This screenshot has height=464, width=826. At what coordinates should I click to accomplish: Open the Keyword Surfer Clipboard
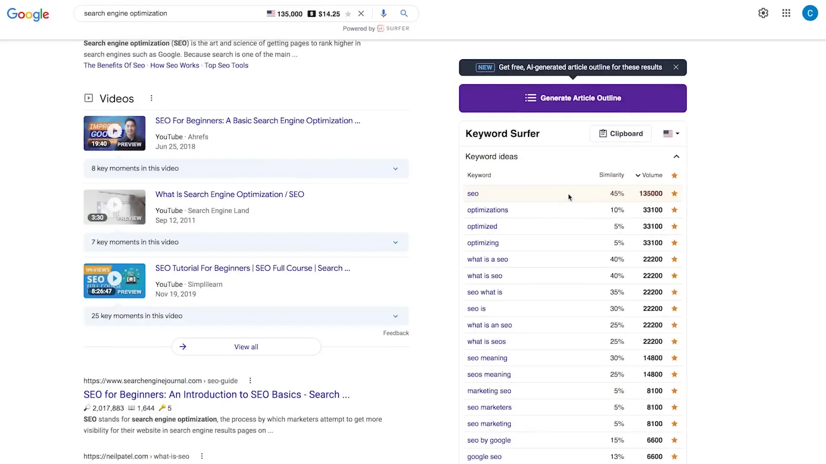620,134
